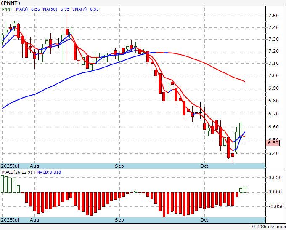Click the 7.30 price axis label

click(274, 39)
